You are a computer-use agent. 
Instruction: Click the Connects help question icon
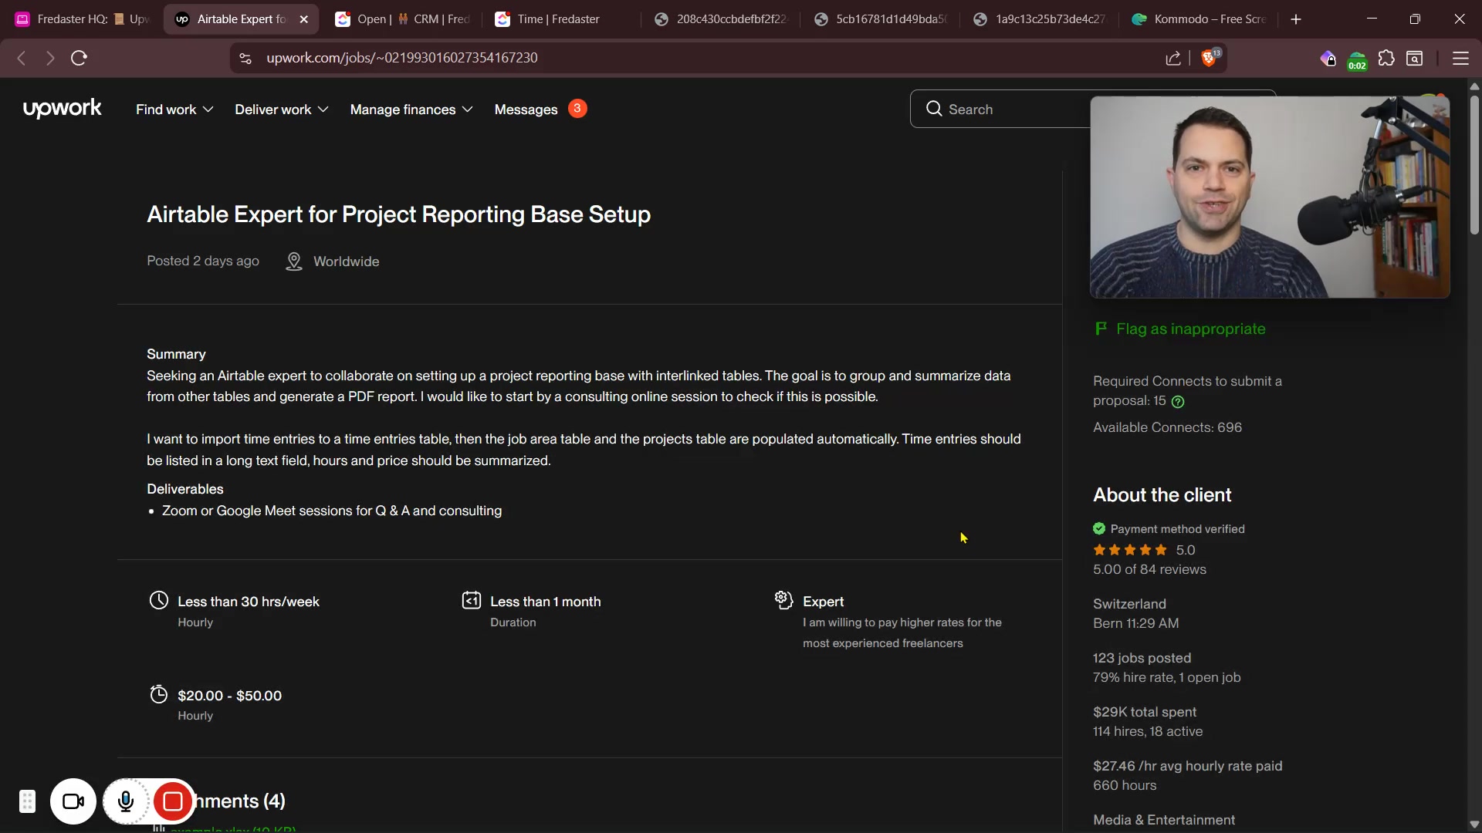pyautogui.click(x=1178, y=402)
